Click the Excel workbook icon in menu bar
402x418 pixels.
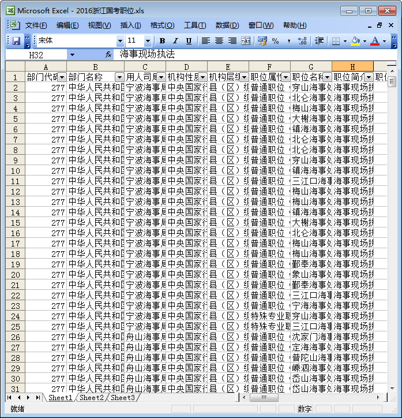14,25
